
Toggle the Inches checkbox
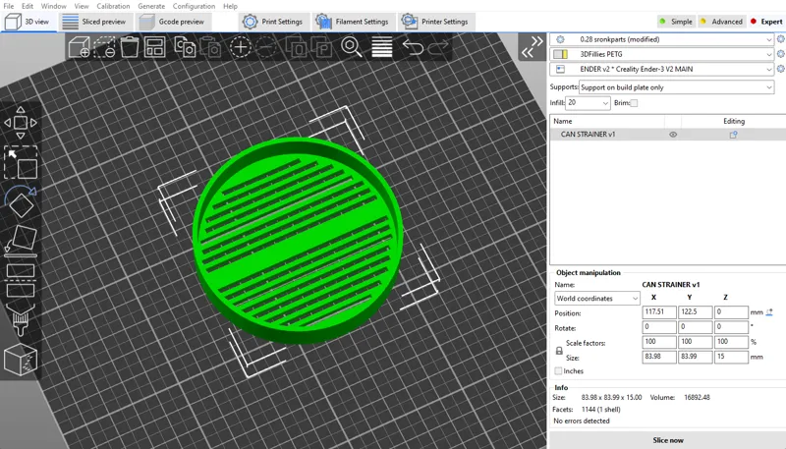coord(558,370)
